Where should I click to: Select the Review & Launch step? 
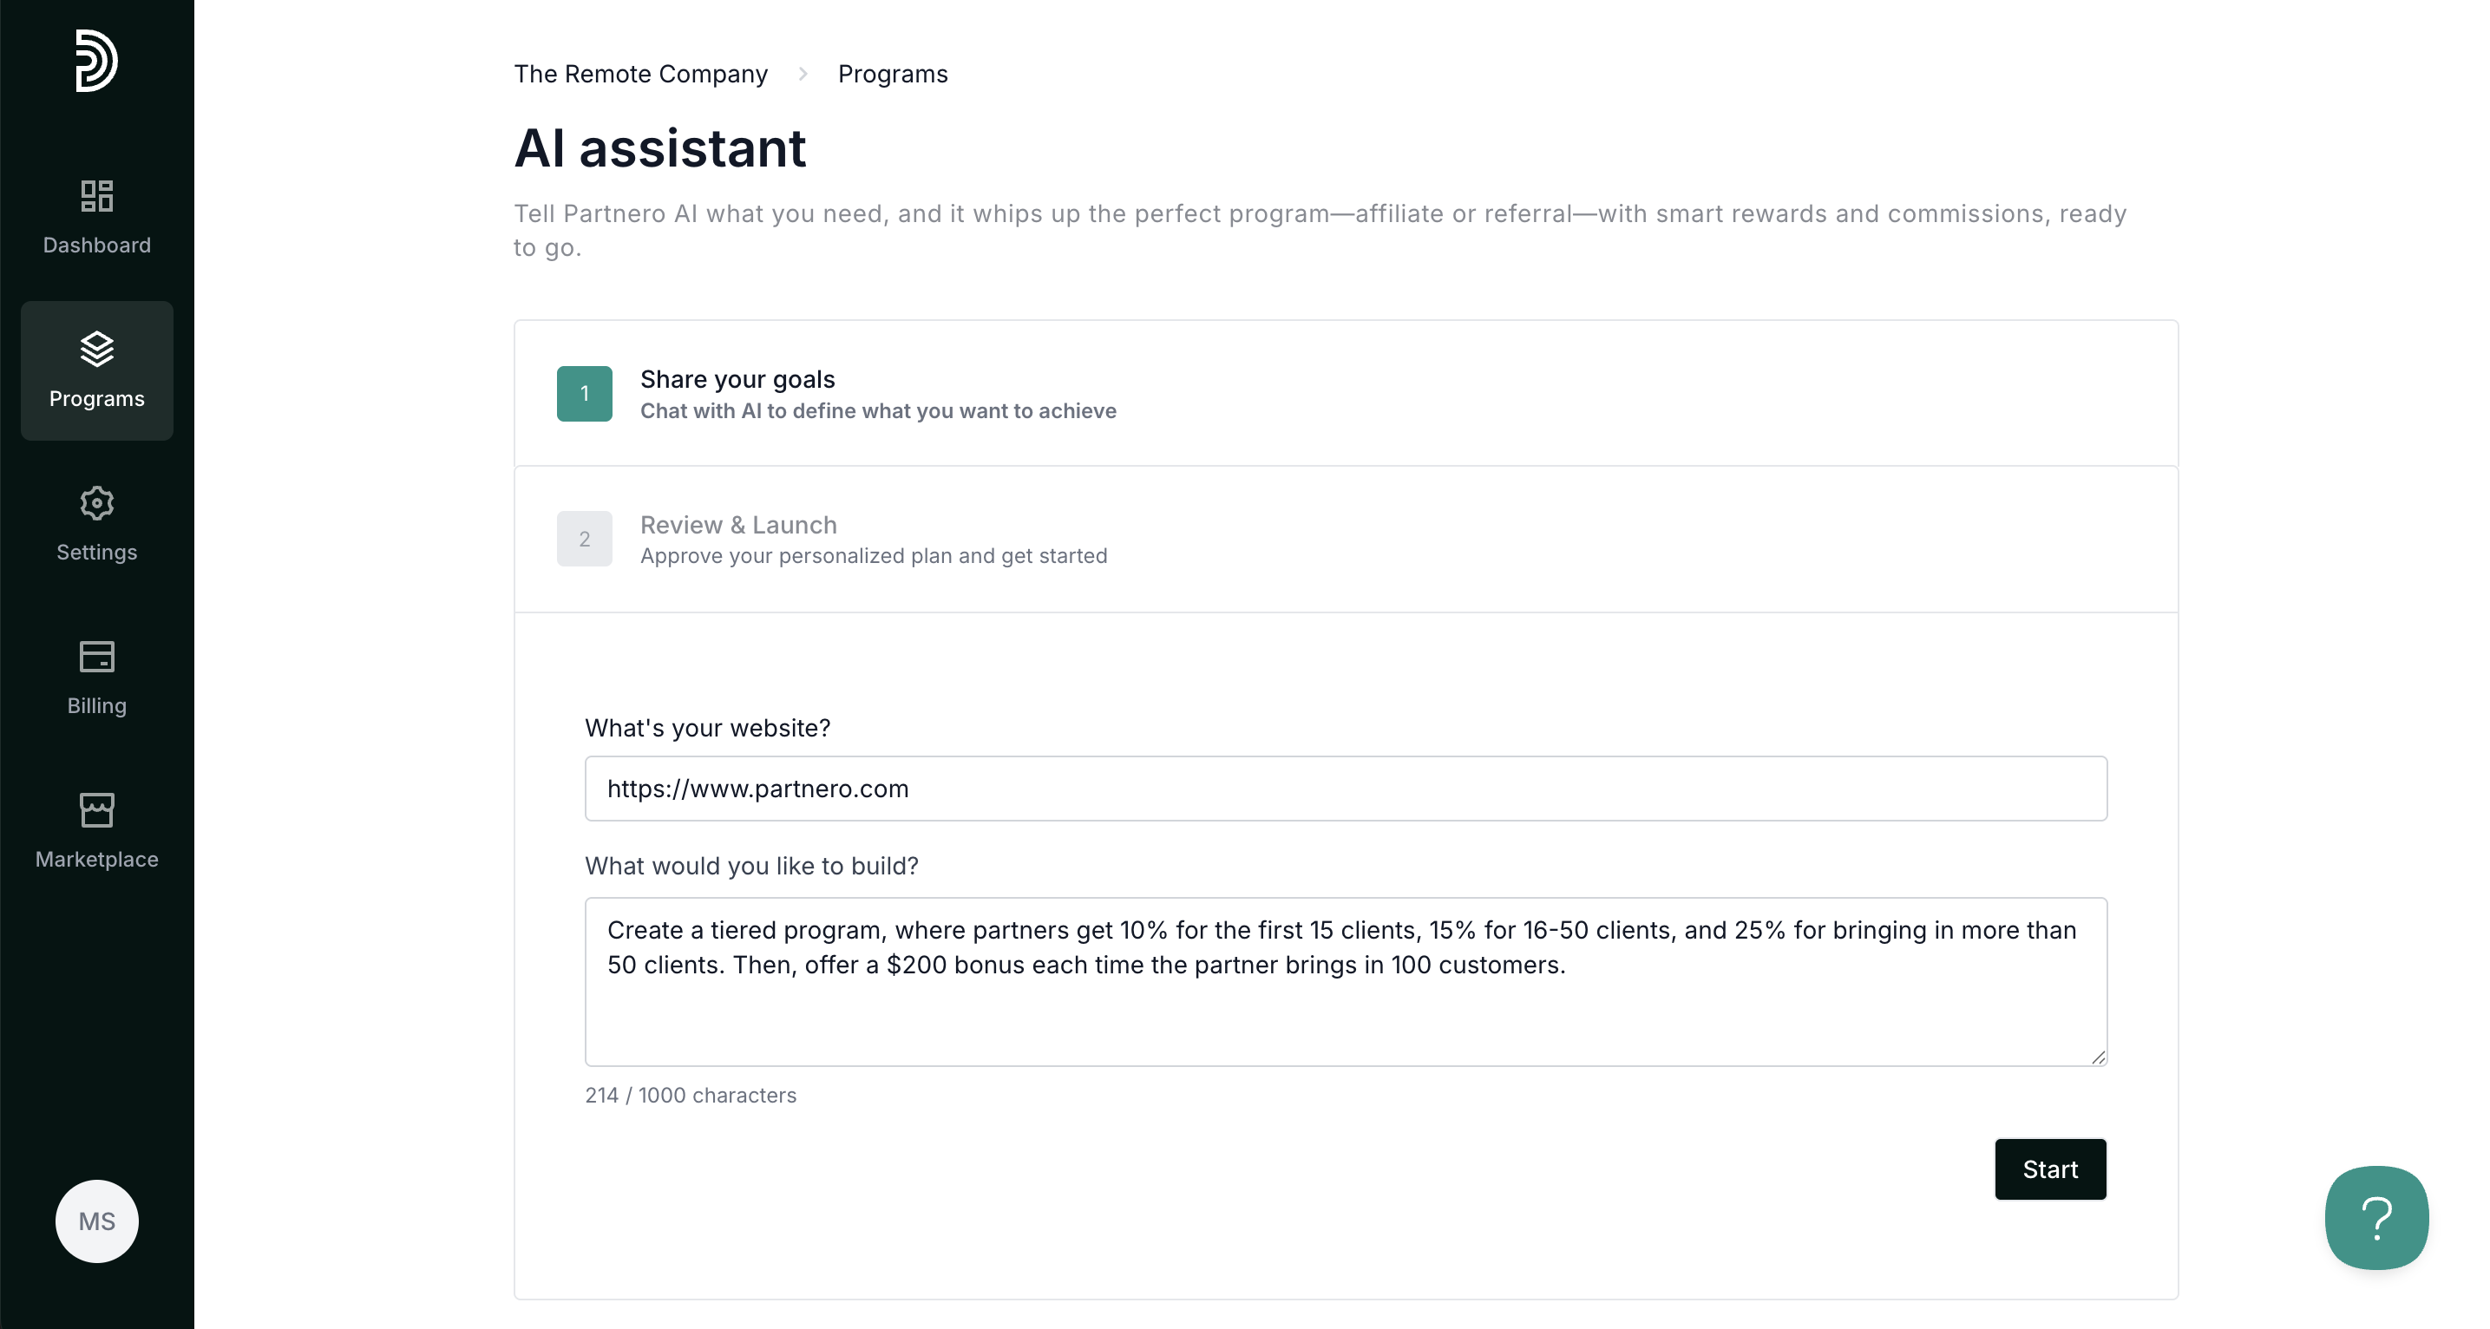point(1346,540)
